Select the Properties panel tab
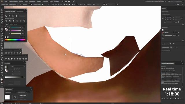 pyautogui.click(x=164, y=9)
